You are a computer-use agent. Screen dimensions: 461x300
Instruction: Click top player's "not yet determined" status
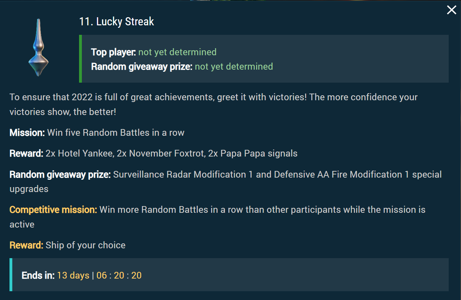pyautogui.click(x=177, y=52)
